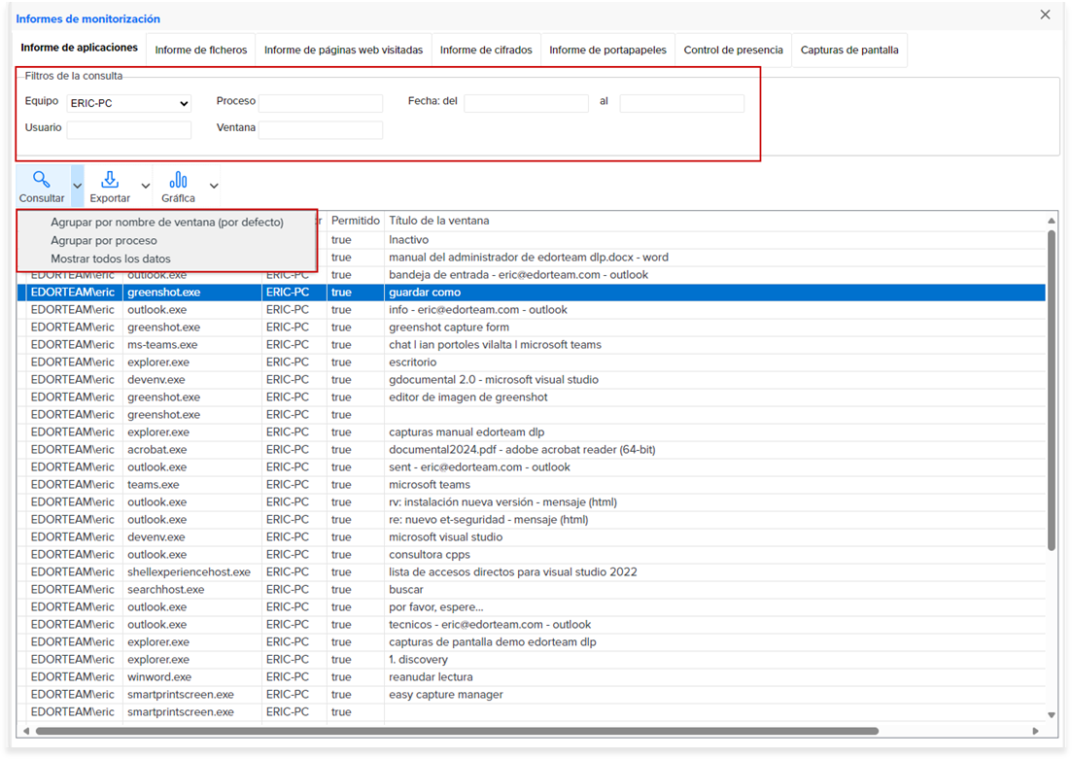
Task: Expand the Consultar dropdown arrow
Action: coord(77,186)
